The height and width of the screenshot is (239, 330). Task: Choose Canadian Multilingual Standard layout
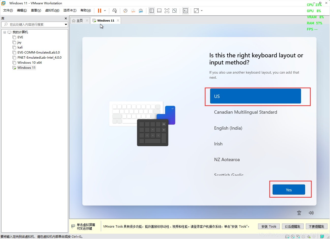[x=255, y=112]
